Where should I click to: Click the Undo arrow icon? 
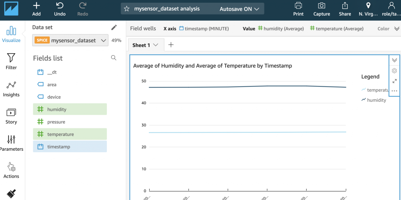[x=60, y=6]
